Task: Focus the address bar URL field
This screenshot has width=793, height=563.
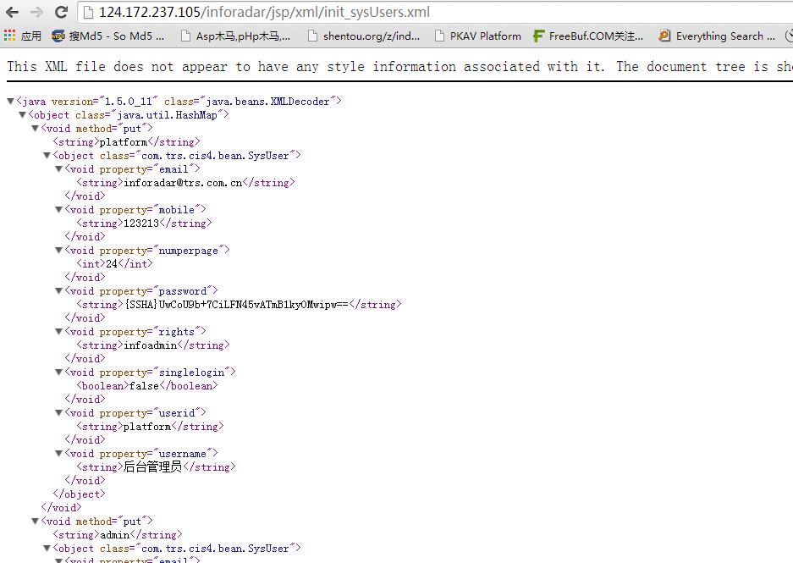Action: [x=435, y=12]
